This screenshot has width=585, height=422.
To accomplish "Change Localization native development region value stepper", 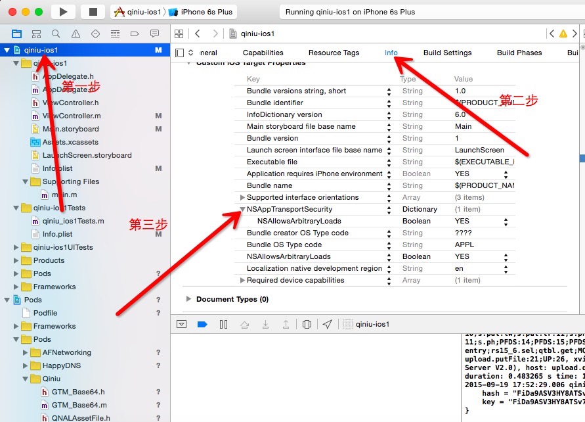I will [x=506, y=268].
